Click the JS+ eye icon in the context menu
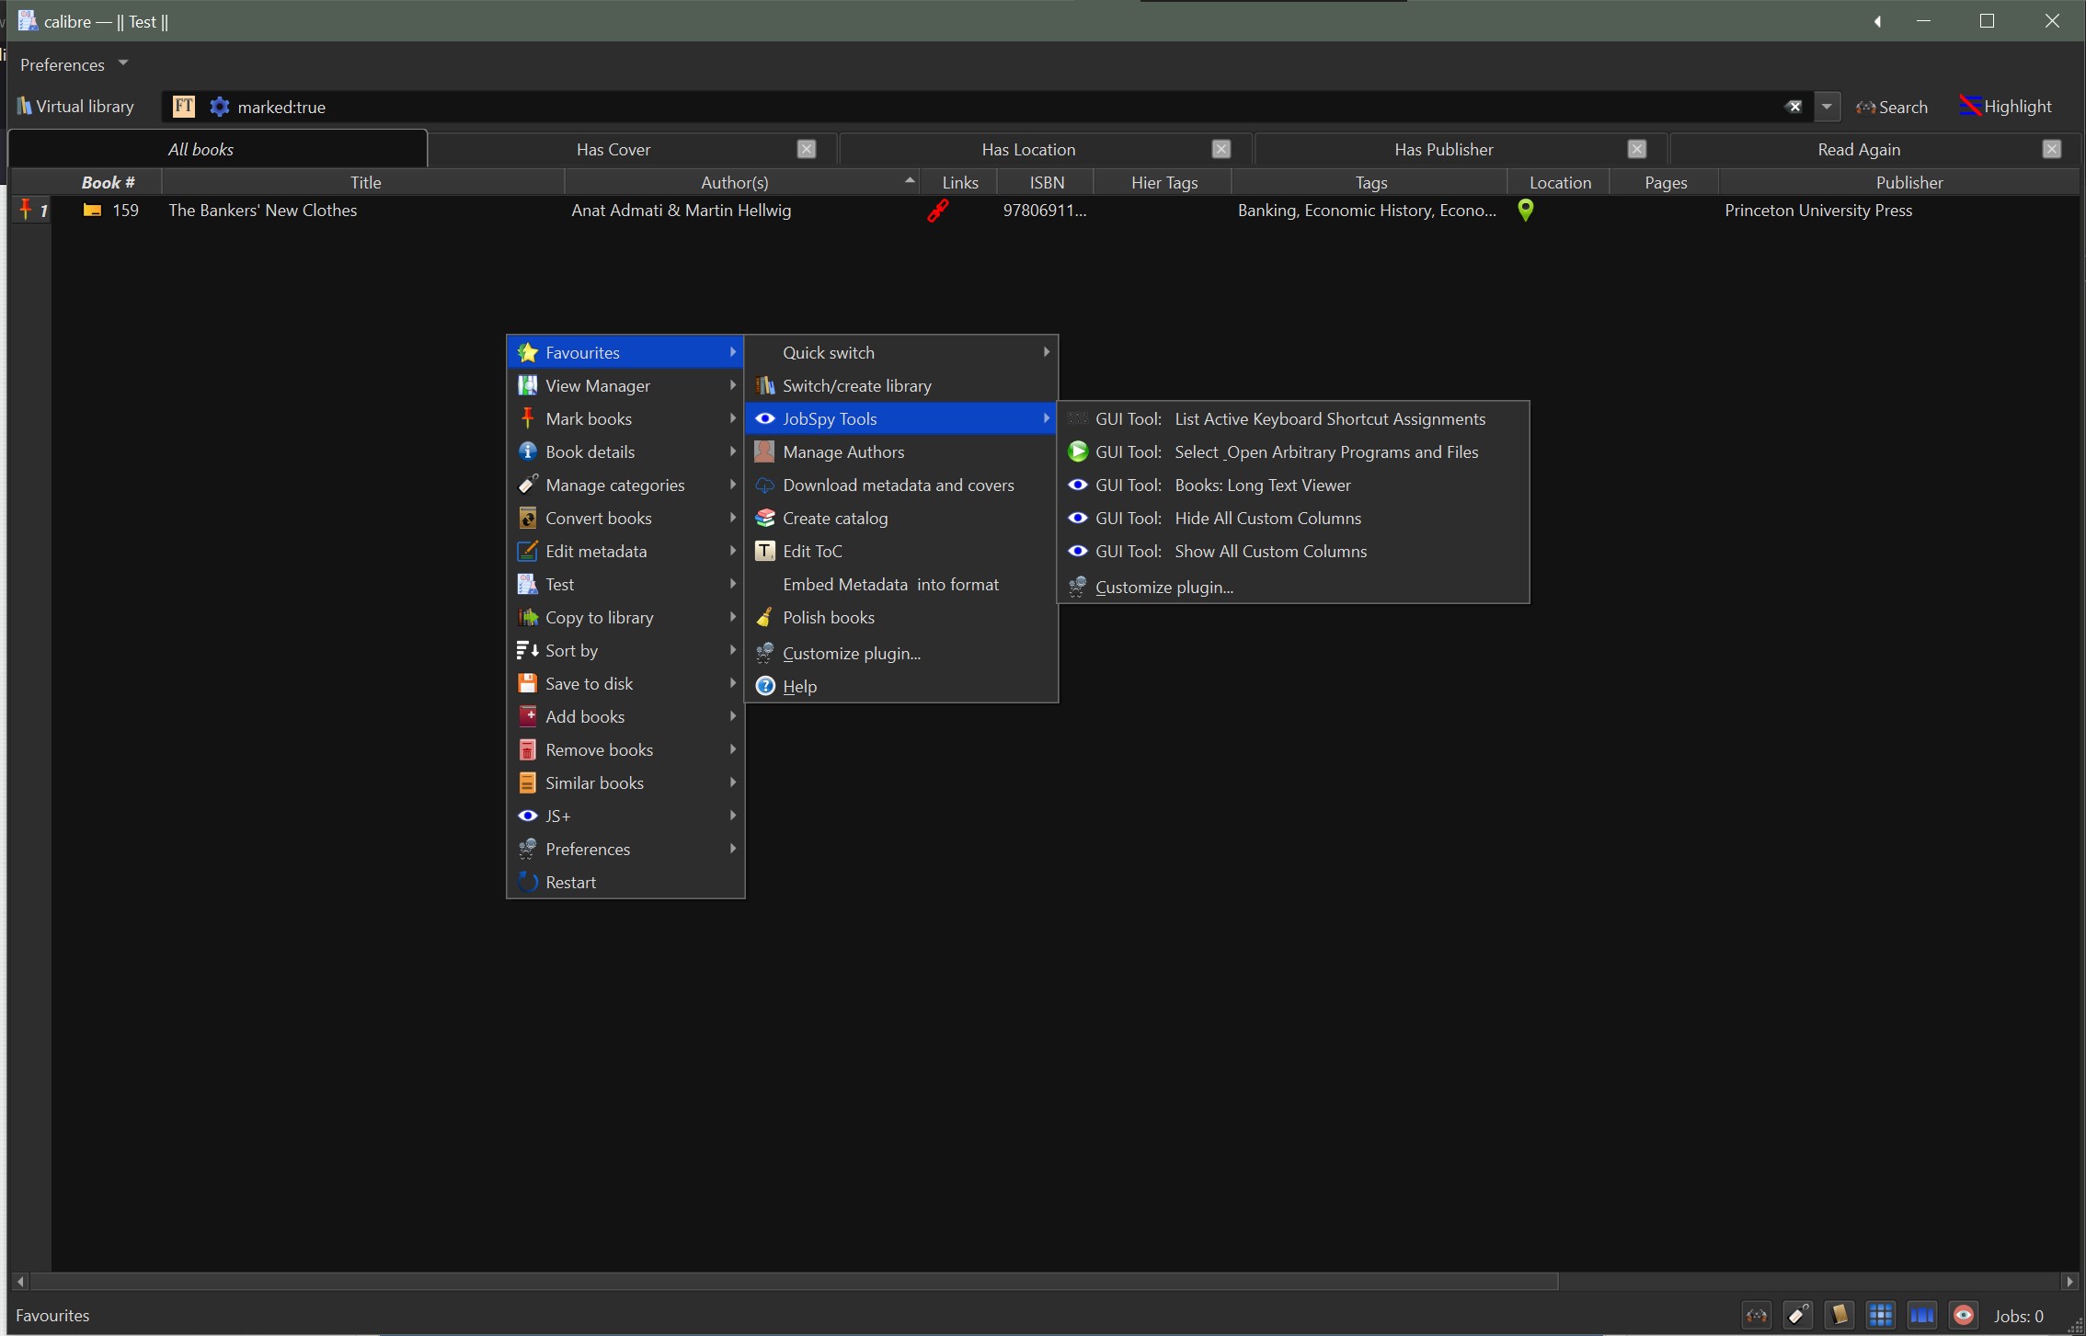The width and height of the screenshot is (2086, 1336). point(528,816)
